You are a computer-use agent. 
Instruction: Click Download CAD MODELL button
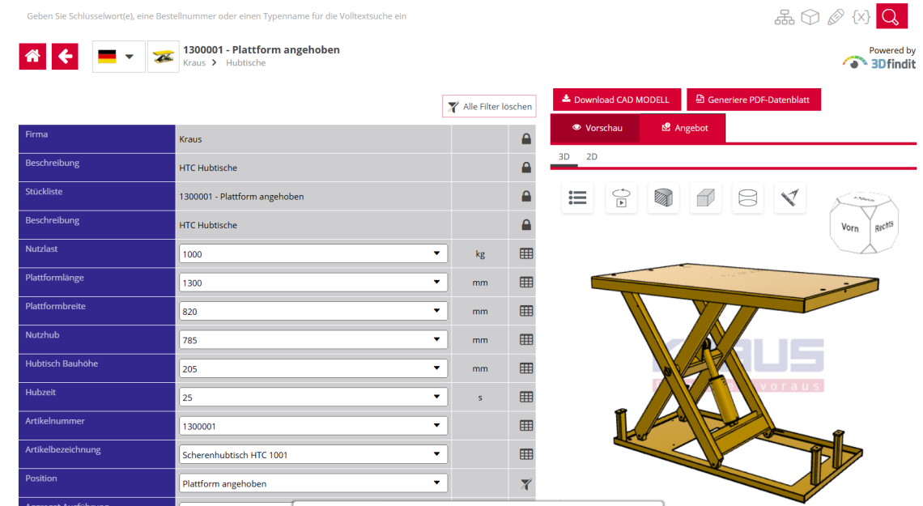pos(616,100)
